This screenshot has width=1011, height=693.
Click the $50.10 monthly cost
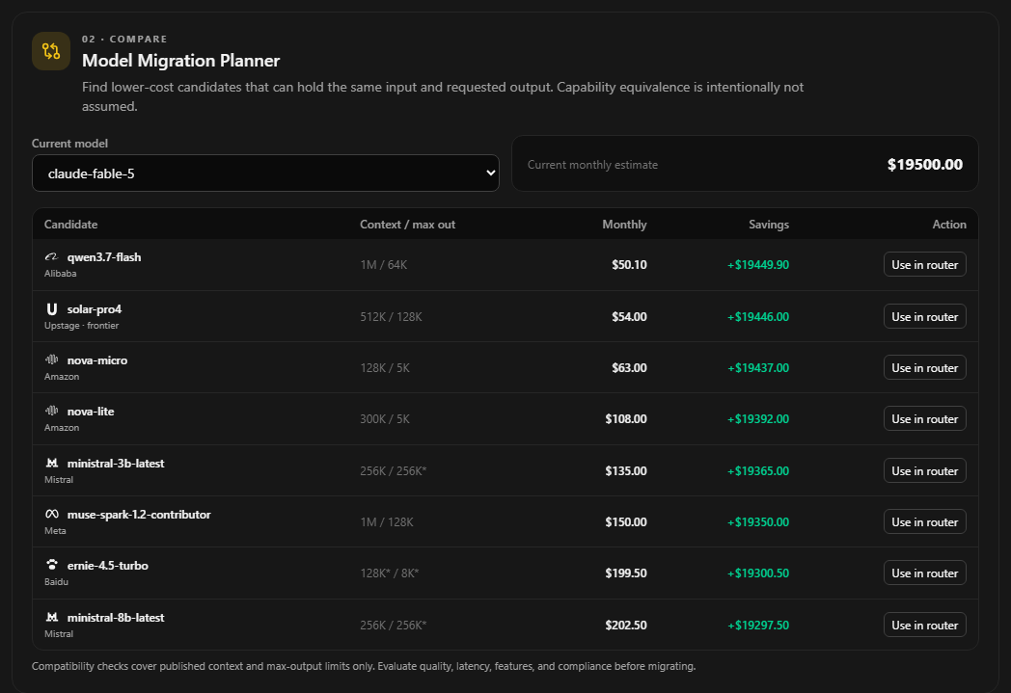(629, 265)
